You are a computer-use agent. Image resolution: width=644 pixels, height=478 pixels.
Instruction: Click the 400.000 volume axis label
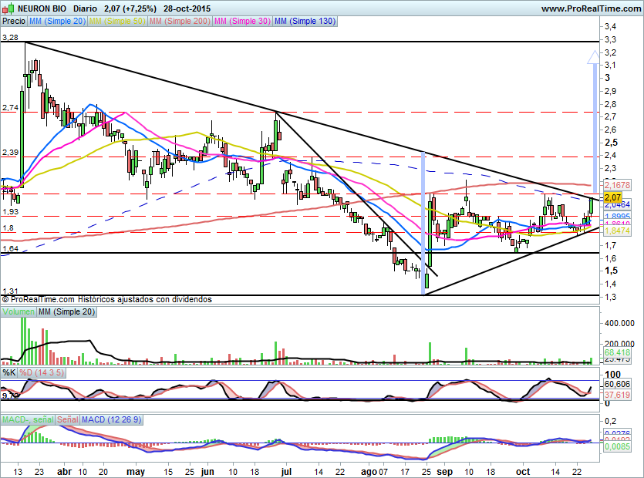pos(619,323)
